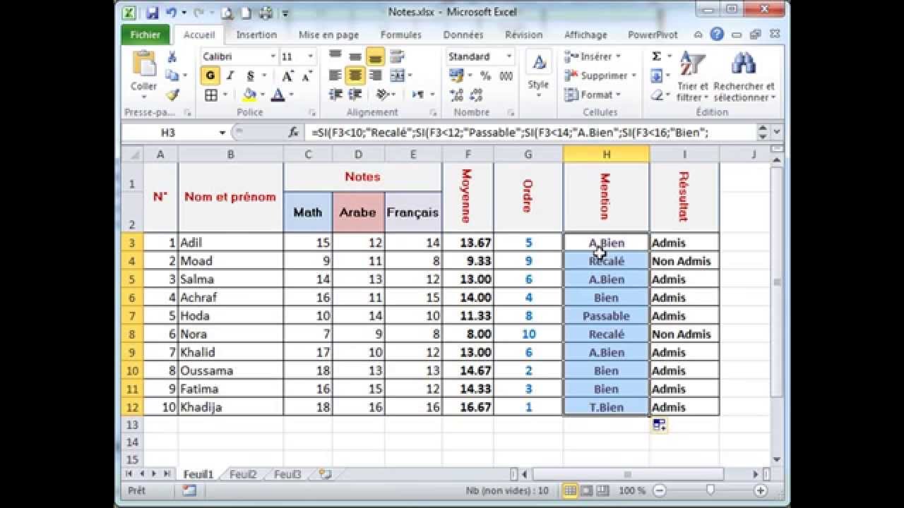Screen dimensions: 904x508
Task: Open the font size 11 dropdown
Action: (x=311, y=56)
